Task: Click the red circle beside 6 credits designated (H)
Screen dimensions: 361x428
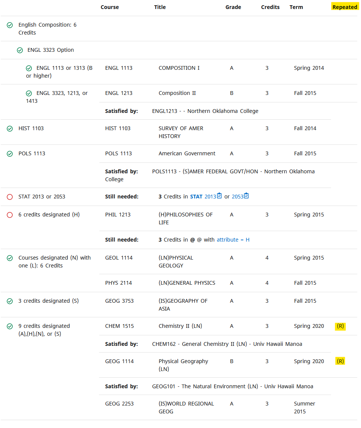Action: click(x=10, y=215)
